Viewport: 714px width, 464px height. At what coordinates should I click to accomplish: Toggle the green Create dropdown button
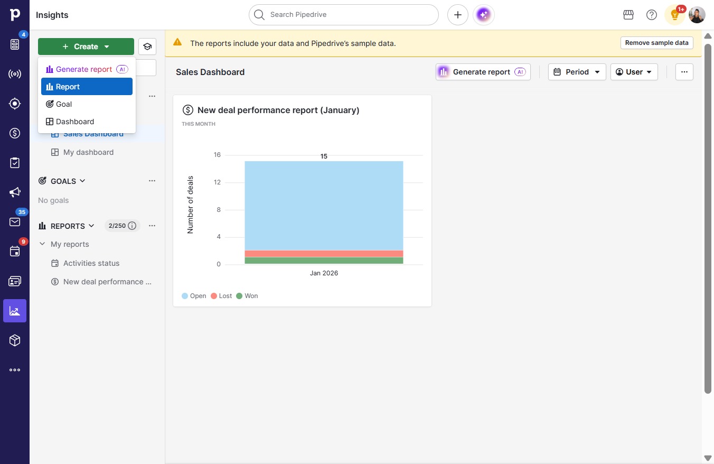tap(86, 47)
